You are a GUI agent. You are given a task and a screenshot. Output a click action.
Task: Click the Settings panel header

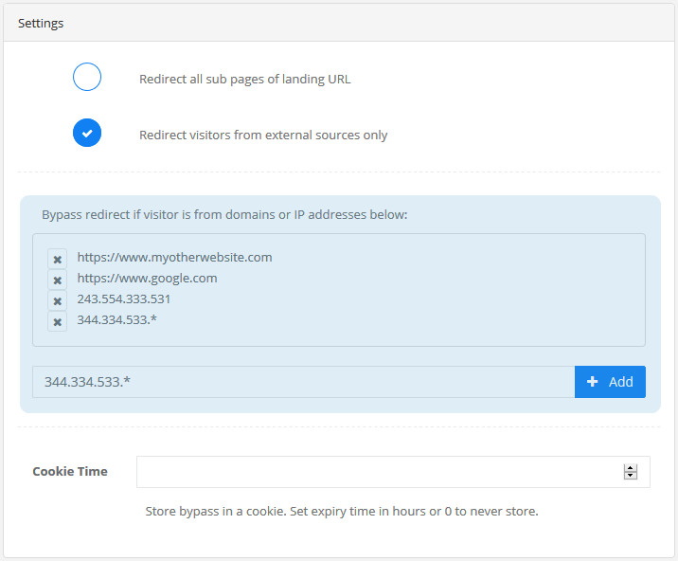[41, 23]
